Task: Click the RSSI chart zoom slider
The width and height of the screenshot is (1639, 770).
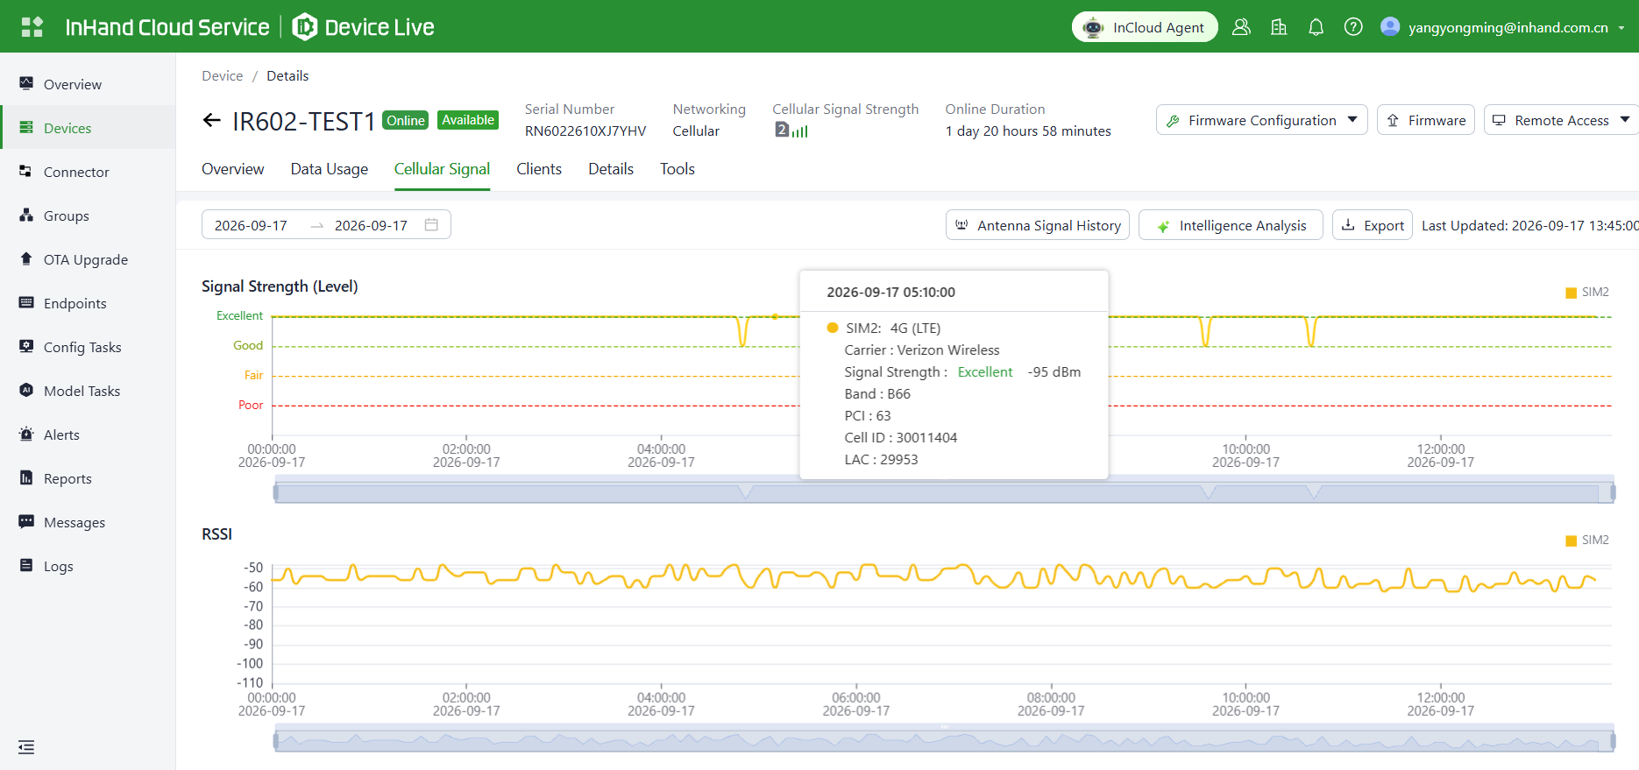Action: pyautogui.click(x=944, y=741)
